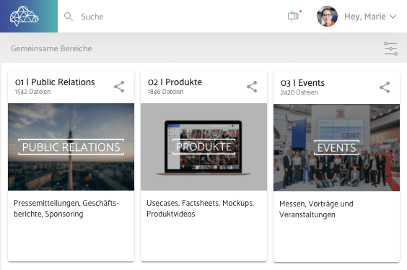Viewport: 407px width, 270px height.
Task: Click 'Pressemitteilungen, Geschäftsberichte, Sponsoring' description
Action: pyautogui.click(x=66, y=209)
